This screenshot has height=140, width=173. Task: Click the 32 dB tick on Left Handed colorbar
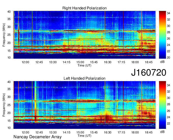point(168,92)
